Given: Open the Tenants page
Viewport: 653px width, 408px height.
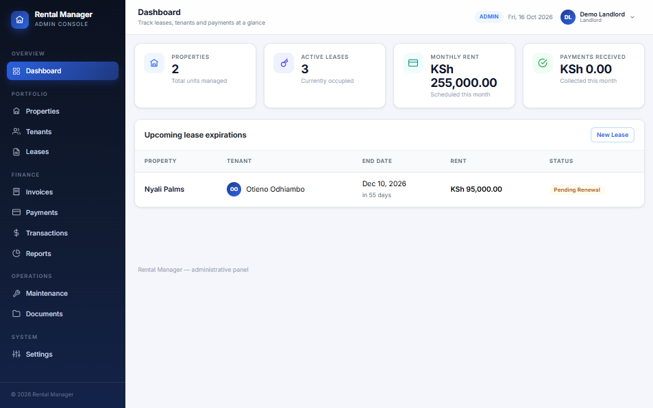Looking at the screenshot, I should (x=62, y=131).
